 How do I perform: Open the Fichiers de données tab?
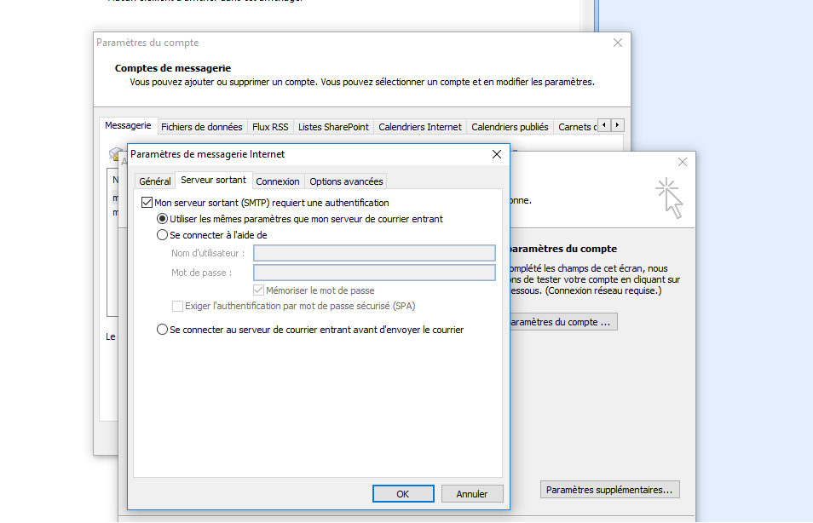202,127
